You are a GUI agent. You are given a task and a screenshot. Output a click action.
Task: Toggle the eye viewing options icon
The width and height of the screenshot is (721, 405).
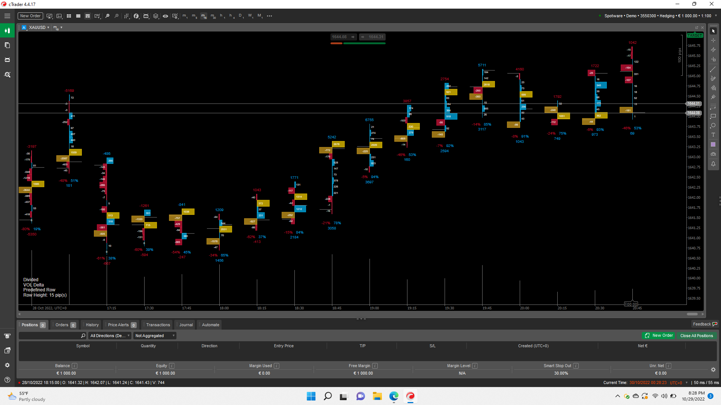click(x=165, y=16)
